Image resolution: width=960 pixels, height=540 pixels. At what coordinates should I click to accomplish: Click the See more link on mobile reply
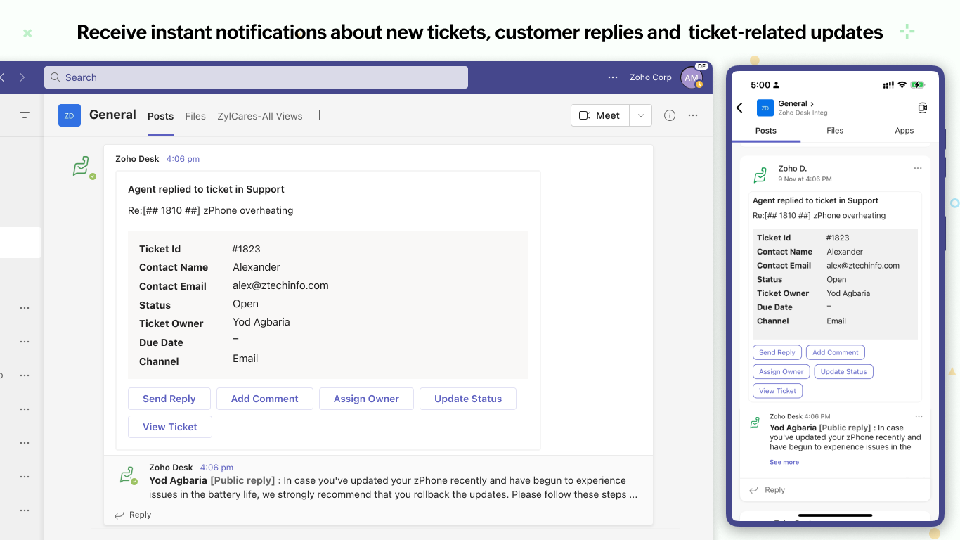(x=784, y=463)
